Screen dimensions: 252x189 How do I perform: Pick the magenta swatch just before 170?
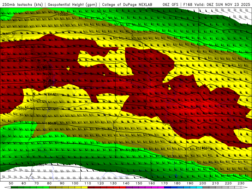point(161,187)
